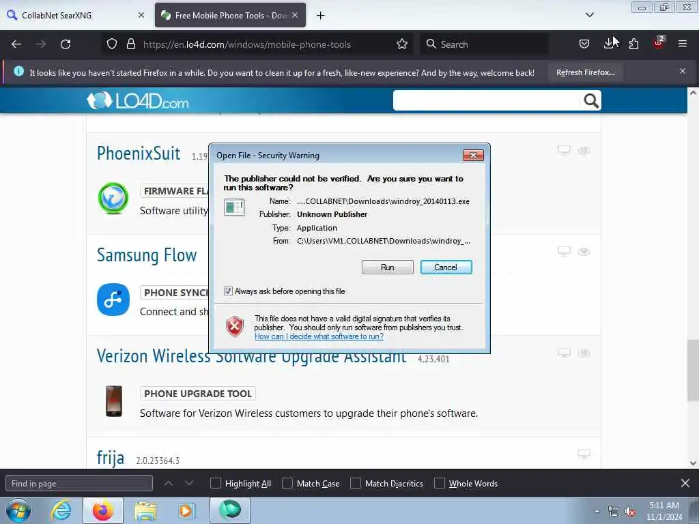Open 'How can I decide what software to run?' link

pyautogui.click(x=319, y=336)
